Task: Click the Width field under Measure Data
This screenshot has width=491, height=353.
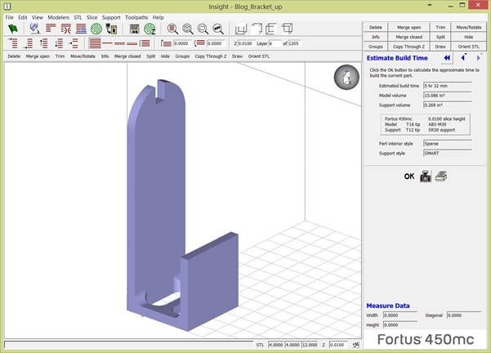Action: 400,315
